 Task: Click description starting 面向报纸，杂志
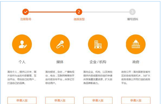point(60,77)
